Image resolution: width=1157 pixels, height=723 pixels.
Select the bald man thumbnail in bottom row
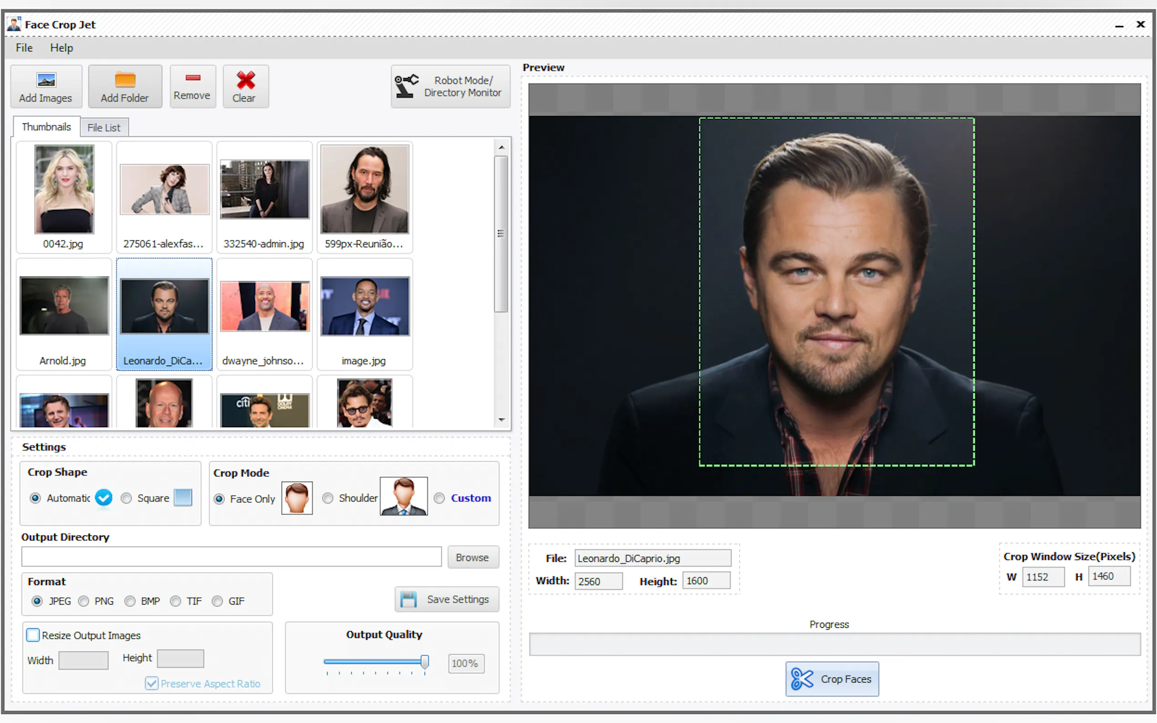[164, 402]
